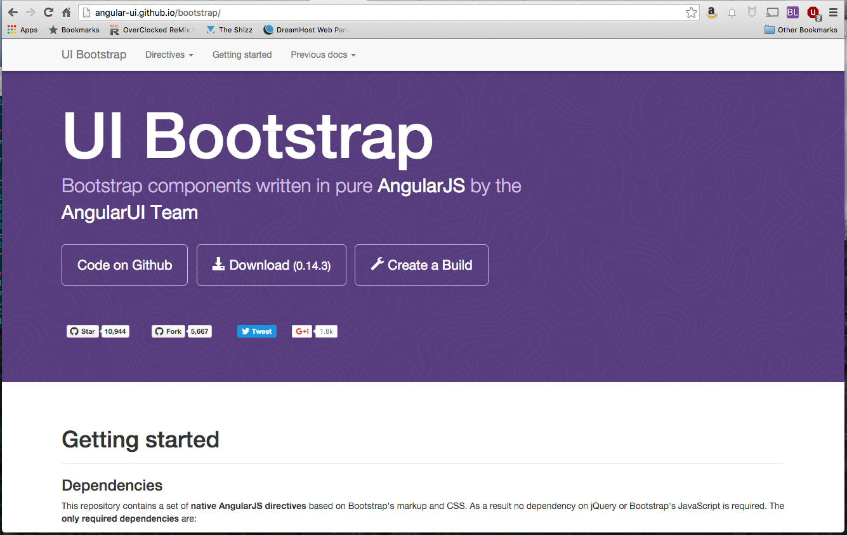Click the Dependencies subheading
Viewport: 847px width, 535px height.
pos(112,485)
